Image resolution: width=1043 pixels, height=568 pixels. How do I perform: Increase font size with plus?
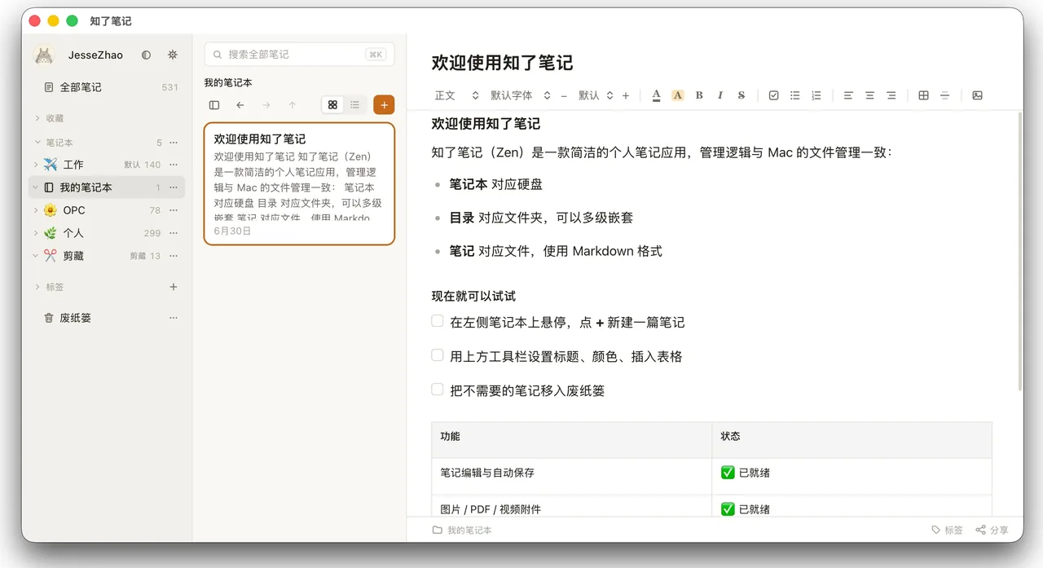(x=626, y=95)
